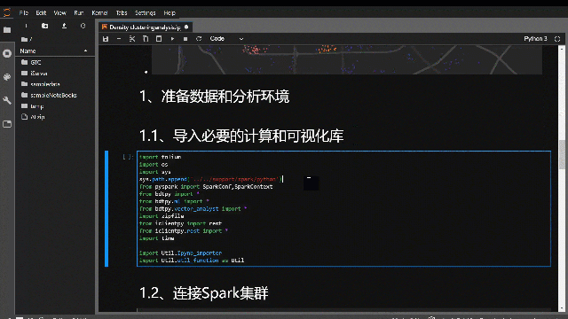
Task: Interrupt the kernel with stop icon
Action: (185, 39)
